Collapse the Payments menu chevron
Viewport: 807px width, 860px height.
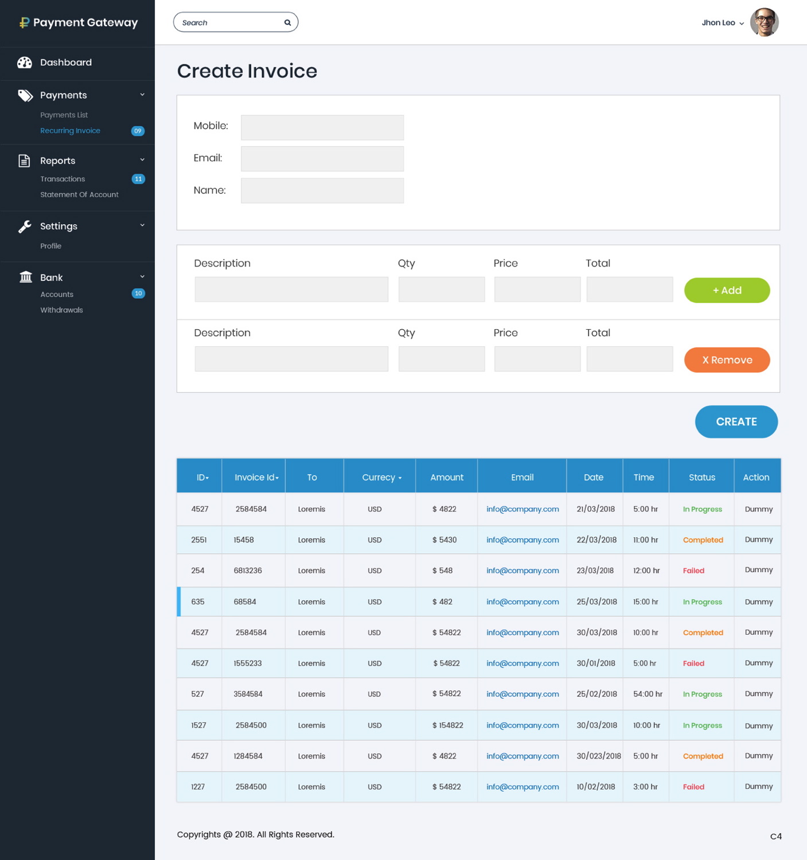142,95
